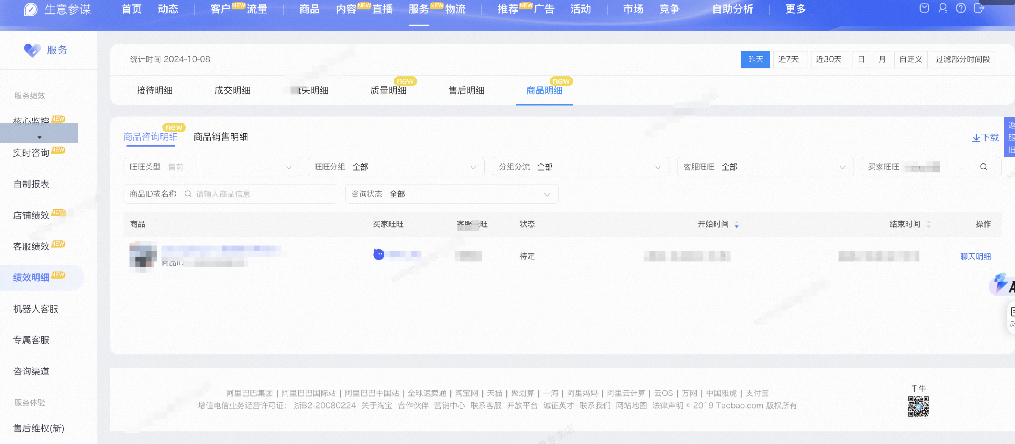Open the 商品 top menu

[x=309, y=9]
